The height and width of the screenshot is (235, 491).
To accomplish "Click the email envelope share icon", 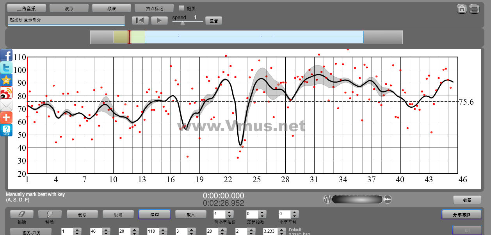I will 6,105.
